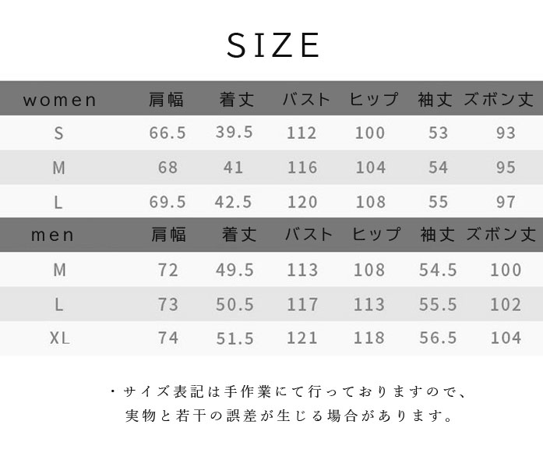Screen dimensions: 543x467
Task: Click the バスト column header in women section
Action: (307, 100)
